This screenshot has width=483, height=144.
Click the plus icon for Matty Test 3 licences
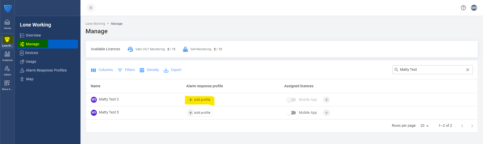point(326,100)
